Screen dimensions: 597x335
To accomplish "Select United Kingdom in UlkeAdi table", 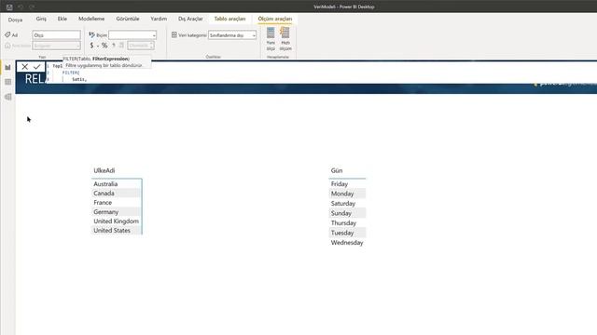I will click(x=116, y=221).
